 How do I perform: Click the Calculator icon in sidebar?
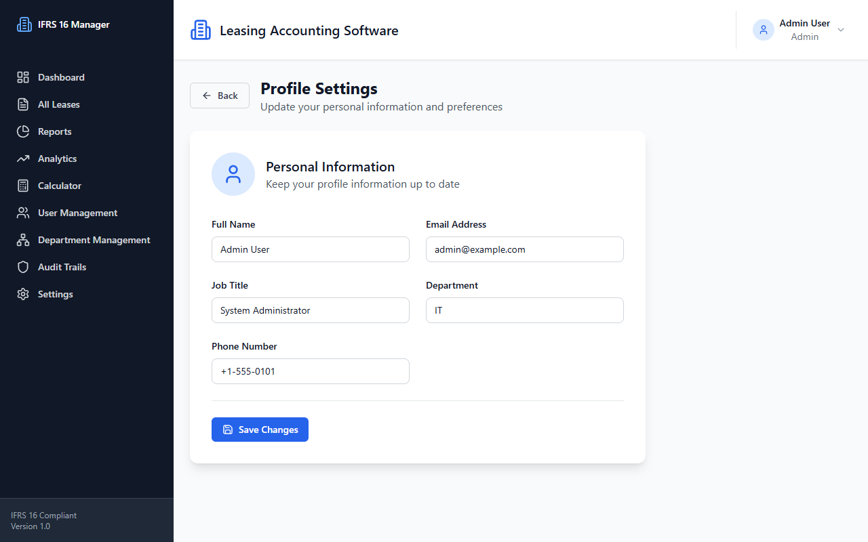pos(23,186)
